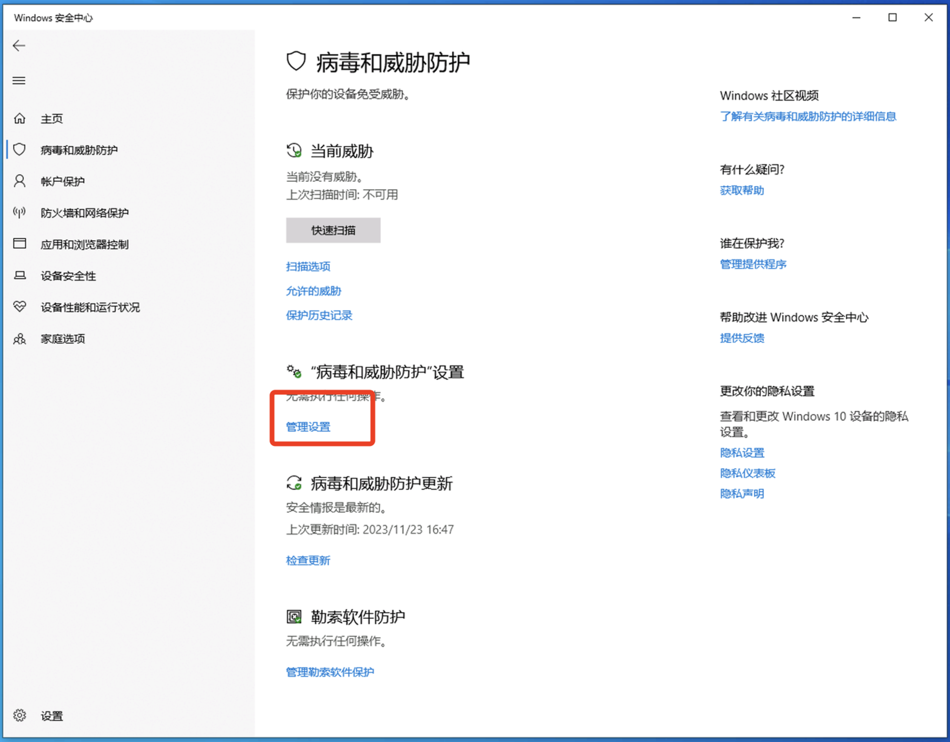950x742 pixels.
Task: Open 了解有关病毒和威胁防护的详细信息 link
Action: (x=808, y=116)
